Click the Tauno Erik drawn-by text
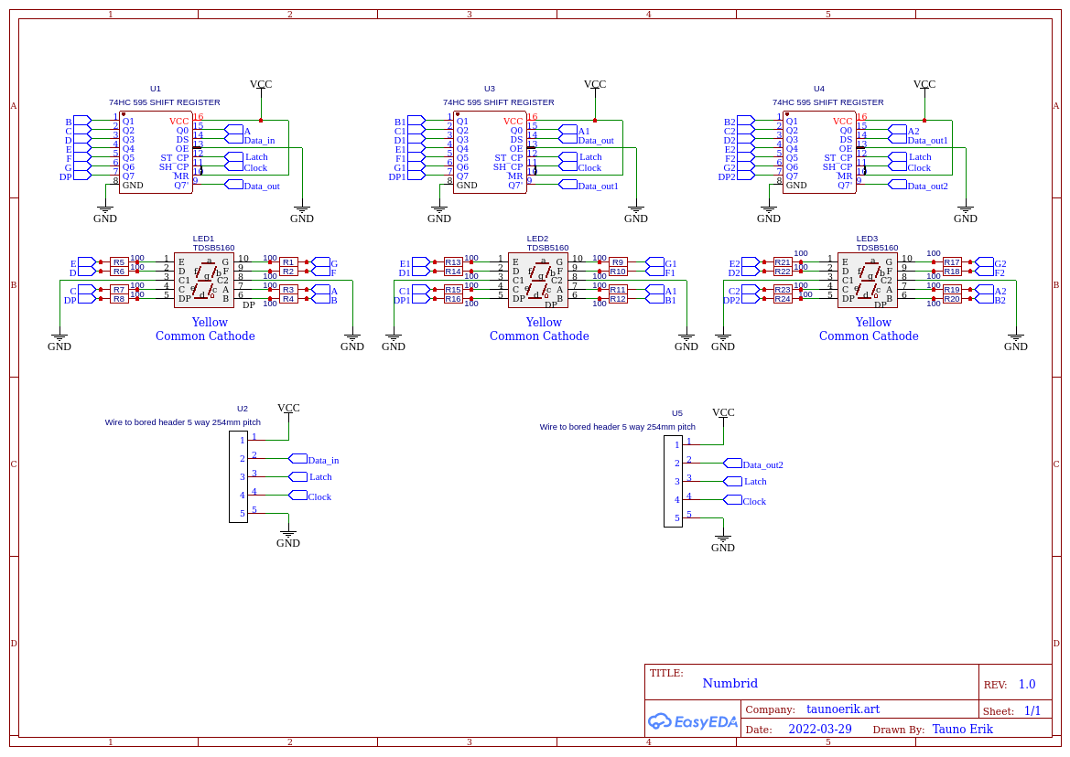The width and height of the screenshot is (1070, 757). [x=962, y=730]
